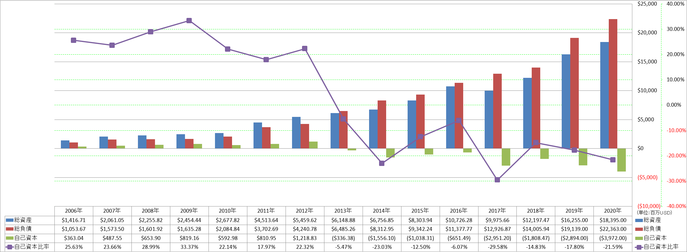Click the total liabilities cell $22,363.00
Screen dimensions: 687x252
(x=613, y=229)
